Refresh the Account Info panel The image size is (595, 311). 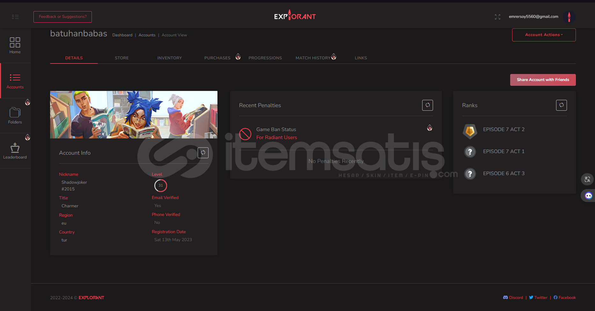click(203, 153)
